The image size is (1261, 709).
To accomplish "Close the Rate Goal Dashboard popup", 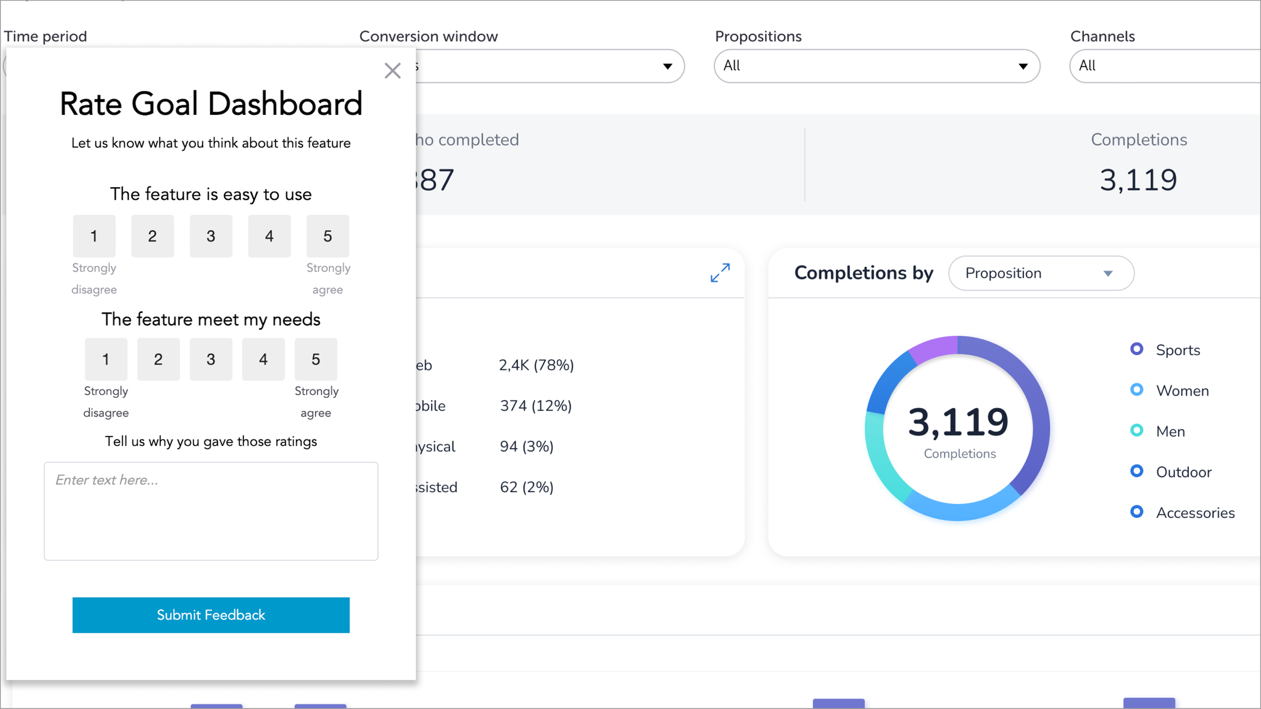I will click(392, 71).
